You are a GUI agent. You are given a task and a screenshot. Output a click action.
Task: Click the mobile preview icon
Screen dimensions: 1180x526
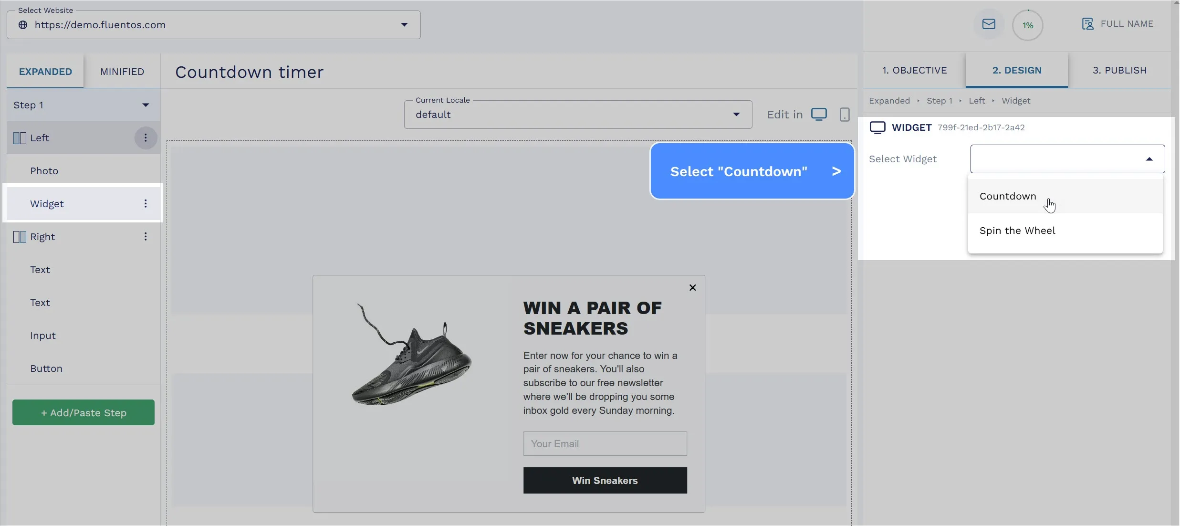(x=845, y=115)
